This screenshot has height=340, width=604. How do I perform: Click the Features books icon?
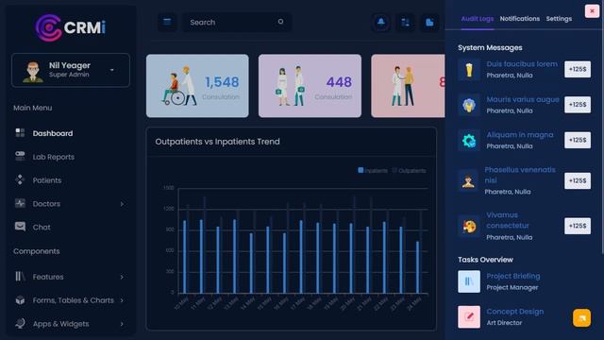(20, 277)
